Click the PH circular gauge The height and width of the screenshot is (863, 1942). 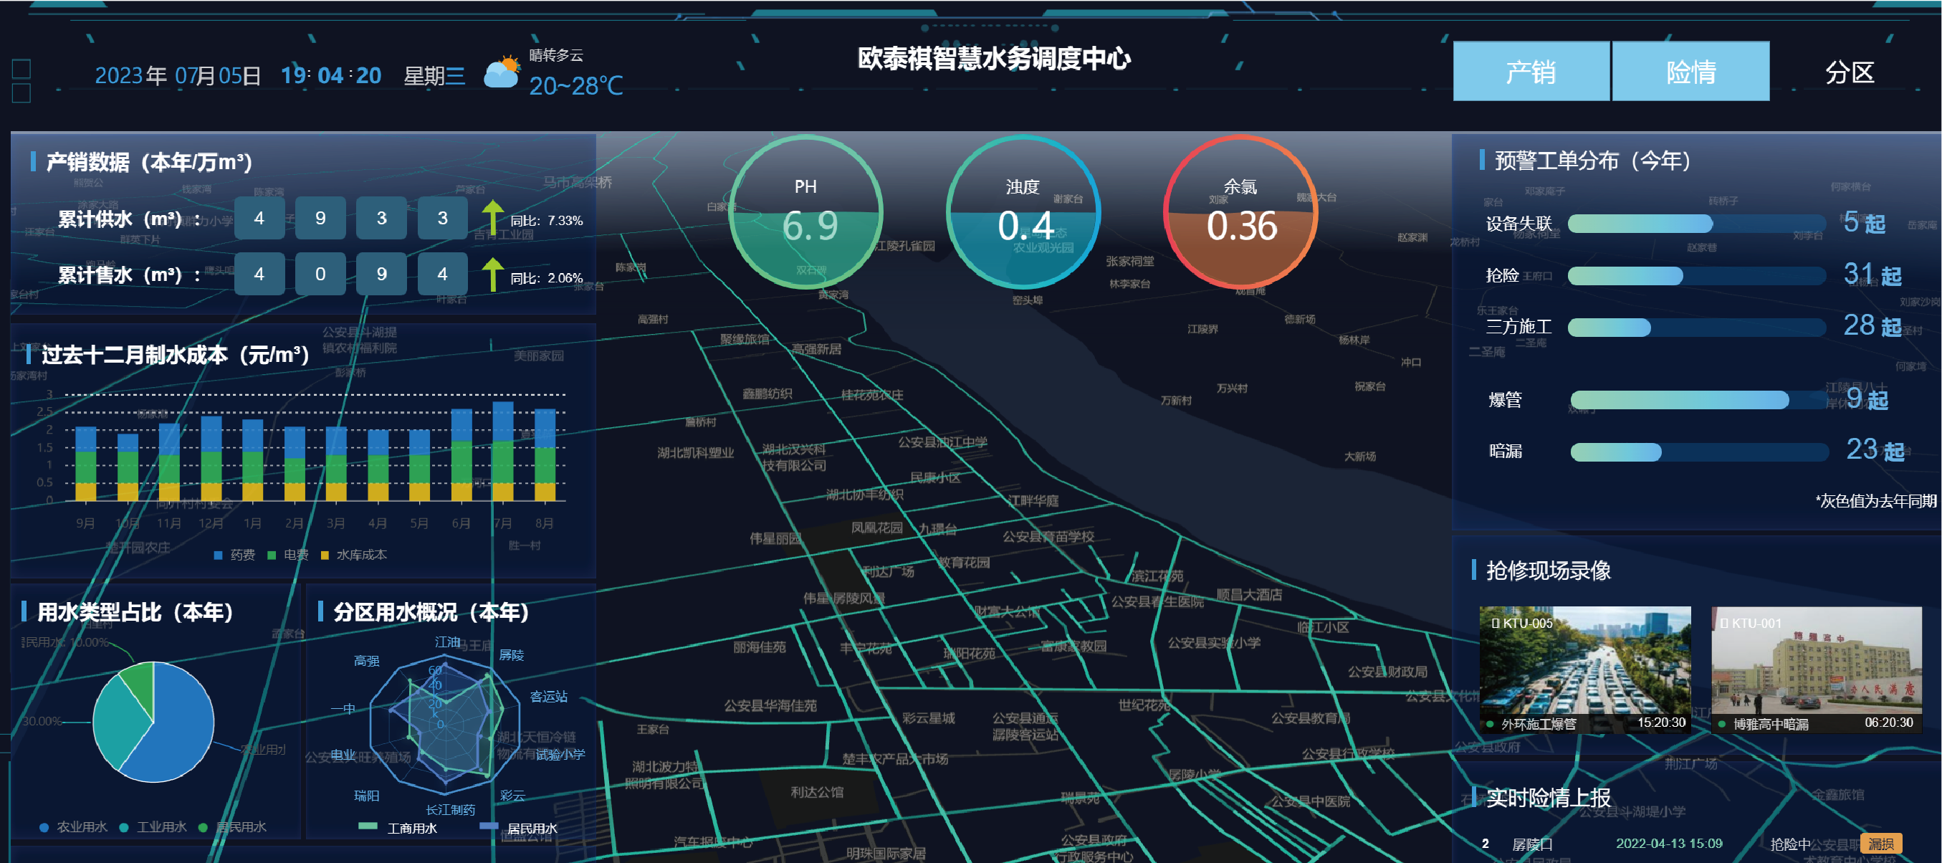(806, 213)
